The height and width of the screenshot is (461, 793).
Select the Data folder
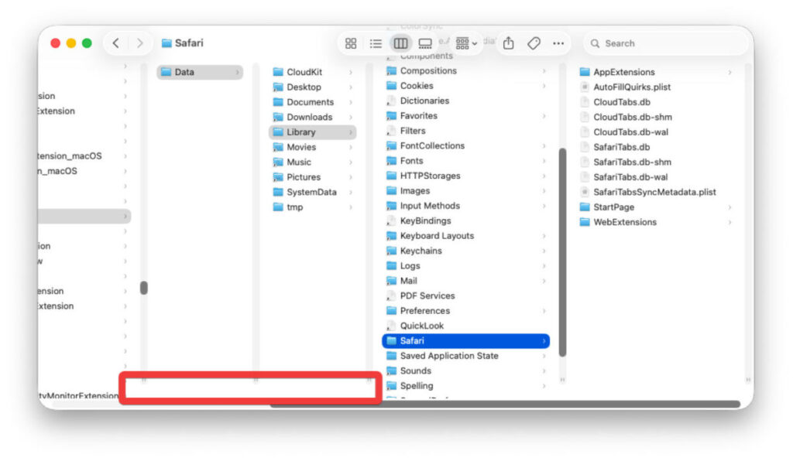(x=200, y=72)
